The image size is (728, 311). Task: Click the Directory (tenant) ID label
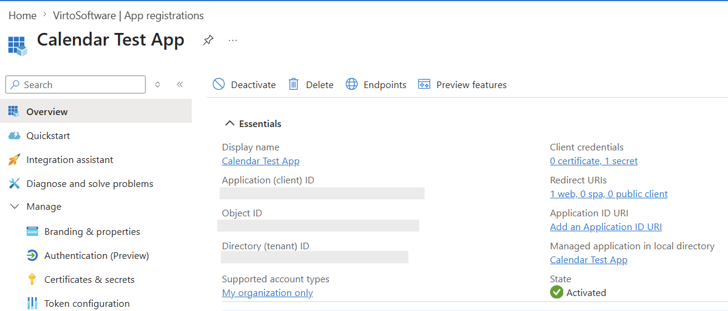pyautogui.click(x=265, y=246)
